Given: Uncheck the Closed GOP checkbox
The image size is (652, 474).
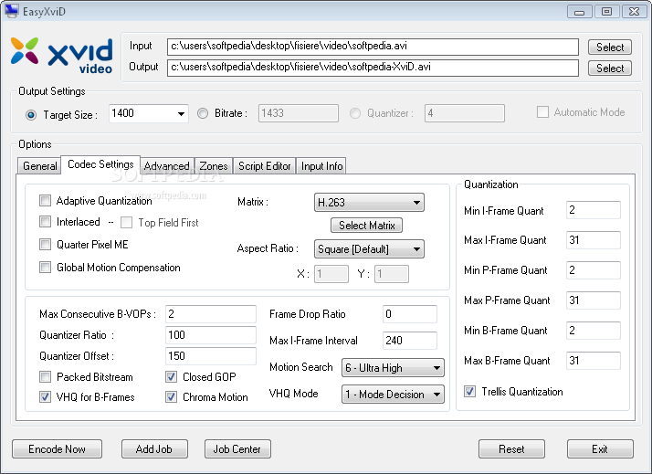Looking at the screenshot, I should [x=171, y=376].
